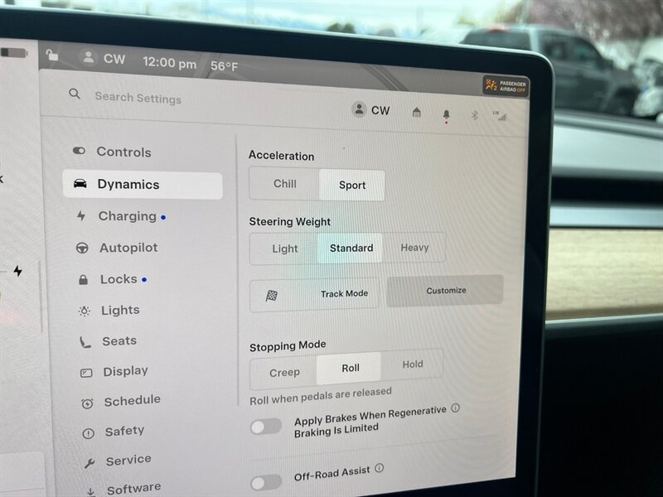This screenshot has height=497, width=663.
Task: Open the CW driver profile dropdown
Action: coord(370,110)
